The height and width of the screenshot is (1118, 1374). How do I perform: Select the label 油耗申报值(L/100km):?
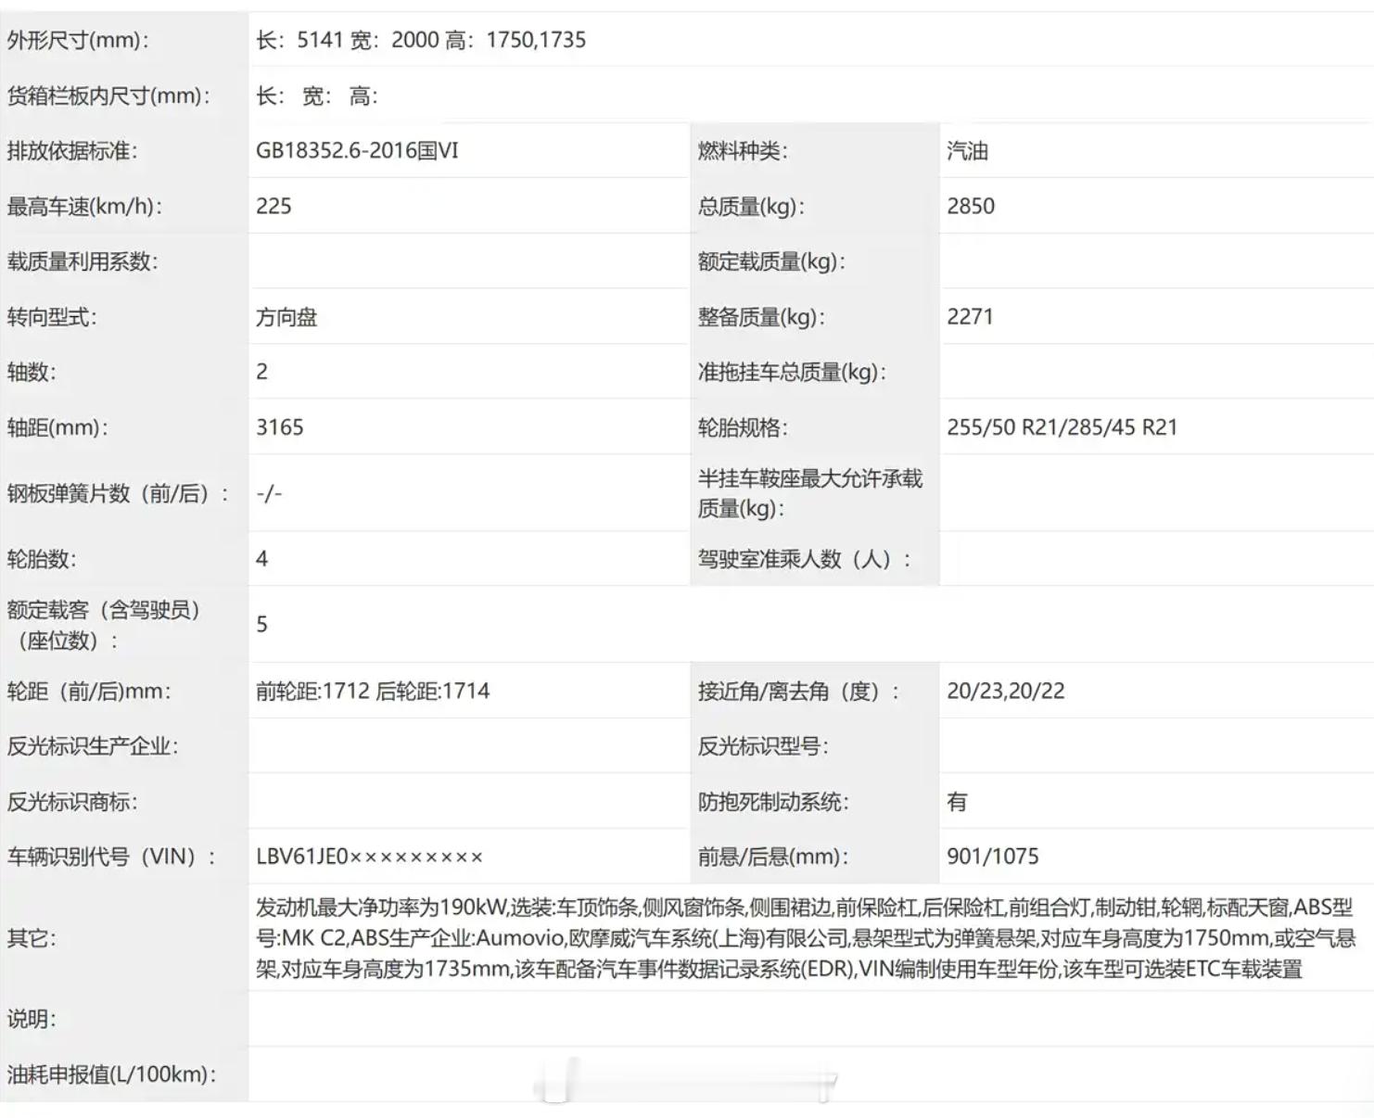[111, 1074]
